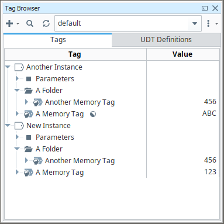224x224 pixels.
Task: Click the refresh tags icon
Action: tap(46, 23)
